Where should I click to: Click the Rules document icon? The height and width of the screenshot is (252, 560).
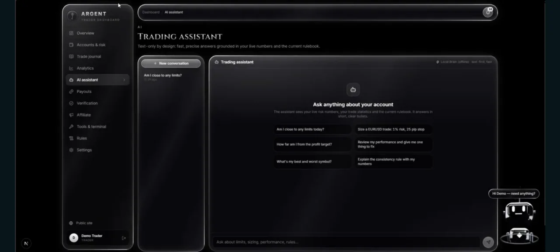click(71, 138)
